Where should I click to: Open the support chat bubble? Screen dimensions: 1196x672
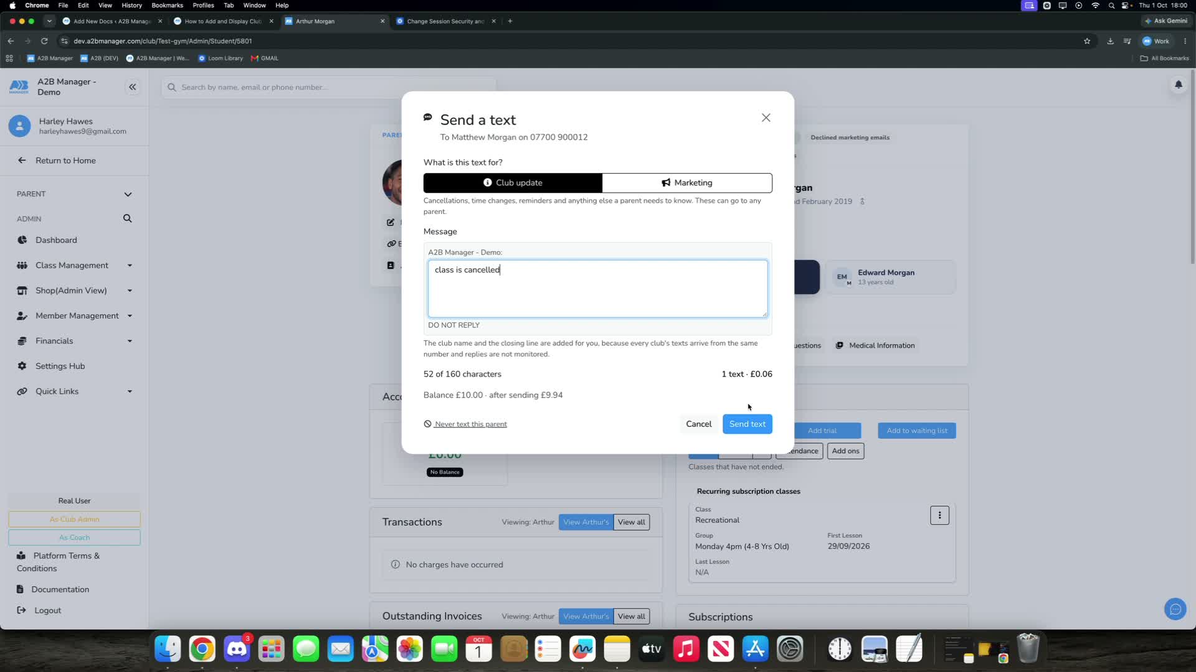pos(1175,609)
